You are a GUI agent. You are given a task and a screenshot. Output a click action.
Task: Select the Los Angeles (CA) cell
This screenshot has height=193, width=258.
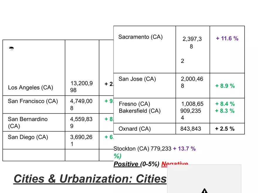pyautogui.click(x=34, y=68)
